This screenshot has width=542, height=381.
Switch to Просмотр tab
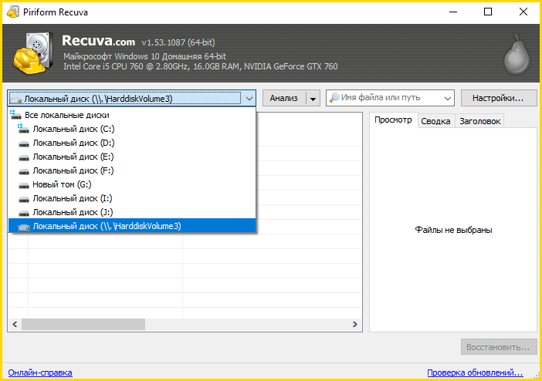click(393, 120)
